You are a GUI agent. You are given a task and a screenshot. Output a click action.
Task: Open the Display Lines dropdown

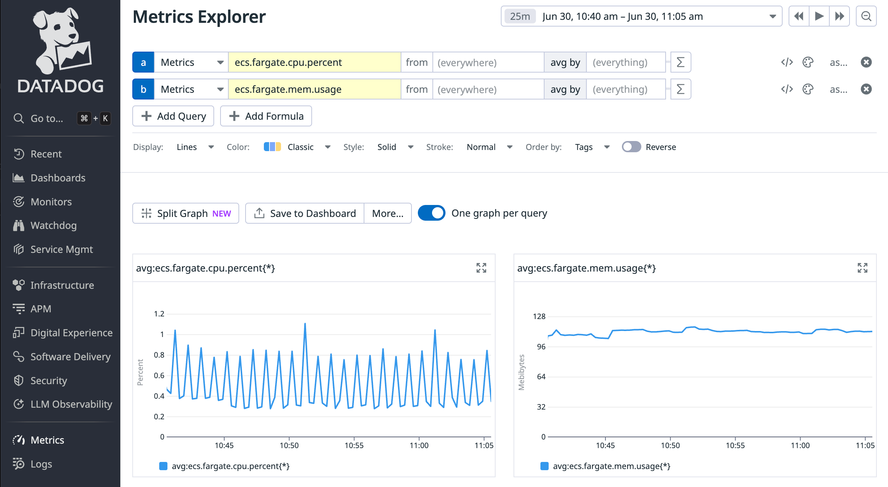coord(195,147)
